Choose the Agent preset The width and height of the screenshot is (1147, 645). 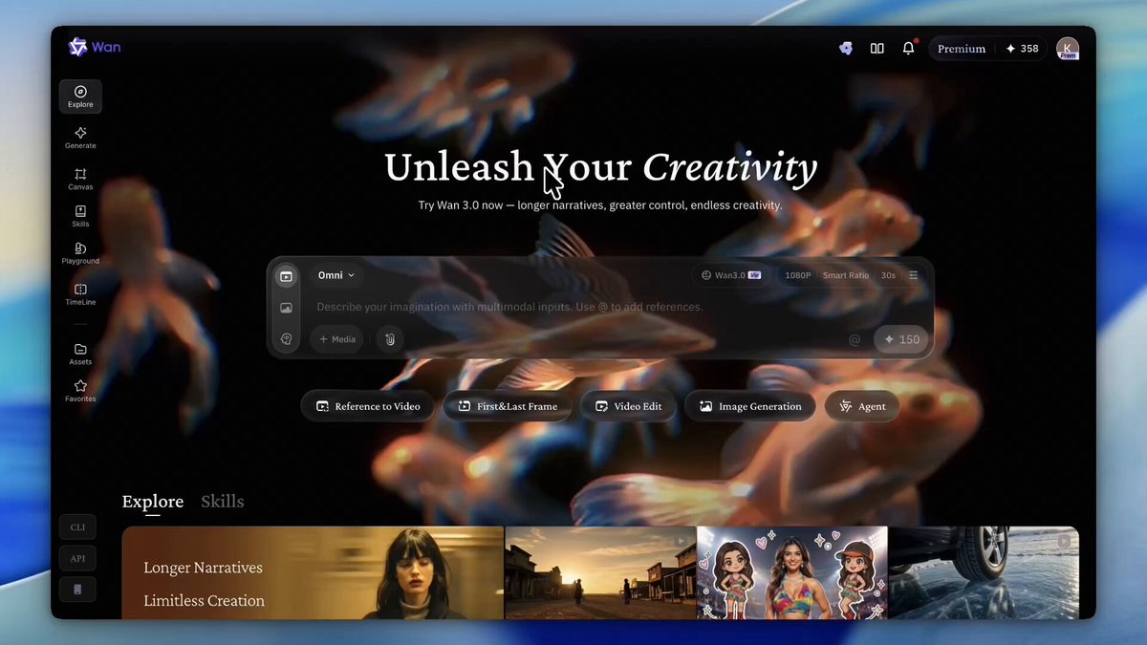tap(862, 406)
